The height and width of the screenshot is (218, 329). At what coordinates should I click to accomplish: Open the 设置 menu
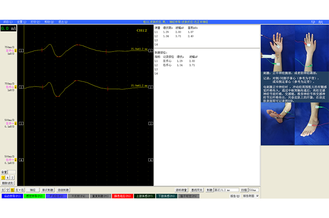tap(21, 22)
